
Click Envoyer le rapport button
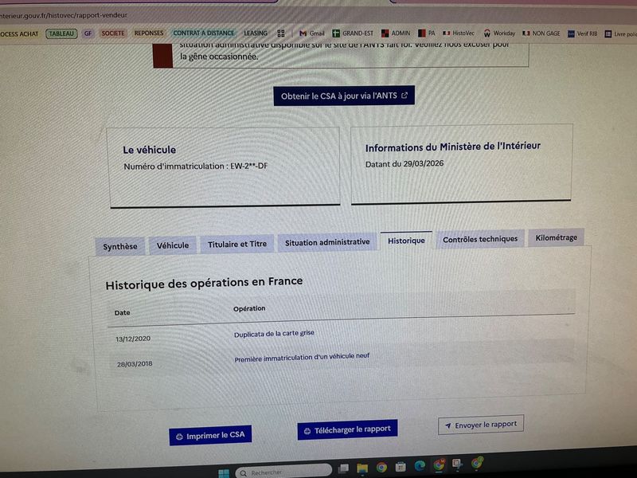point(481,425)
